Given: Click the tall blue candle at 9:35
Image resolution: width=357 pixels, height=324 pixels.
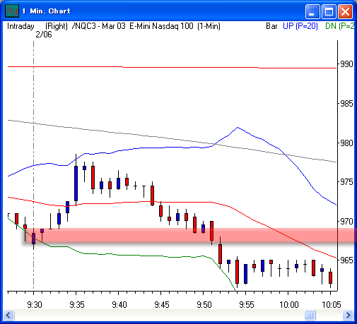Looking at the screenshot, I should click(x=76, y=184).
